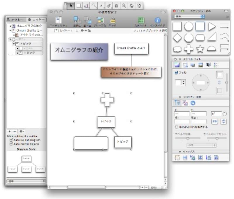Image resolution: width=234 pixels, height=199 pixels.
Task: Toggle the Fill checkbox in the inspector
Action: (176, 73)
